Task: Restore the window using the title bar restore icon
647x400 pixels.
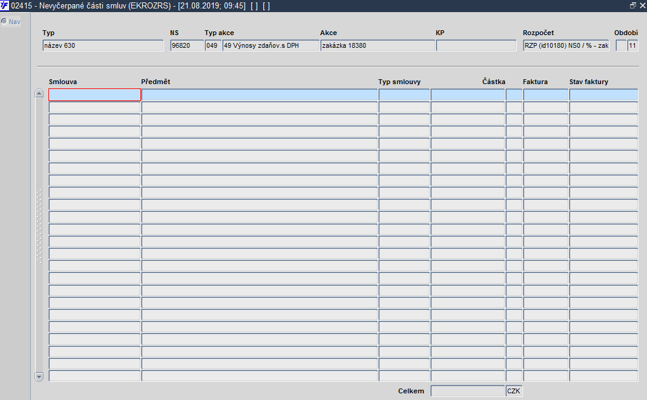Action: (x=632, y=6)
